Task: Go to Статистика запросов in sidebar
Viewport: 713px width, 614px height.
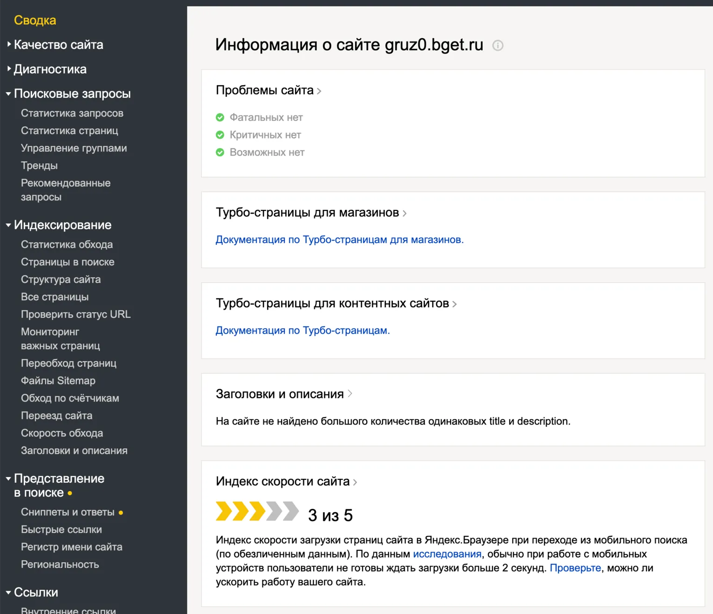Action: tap(72, 113)
